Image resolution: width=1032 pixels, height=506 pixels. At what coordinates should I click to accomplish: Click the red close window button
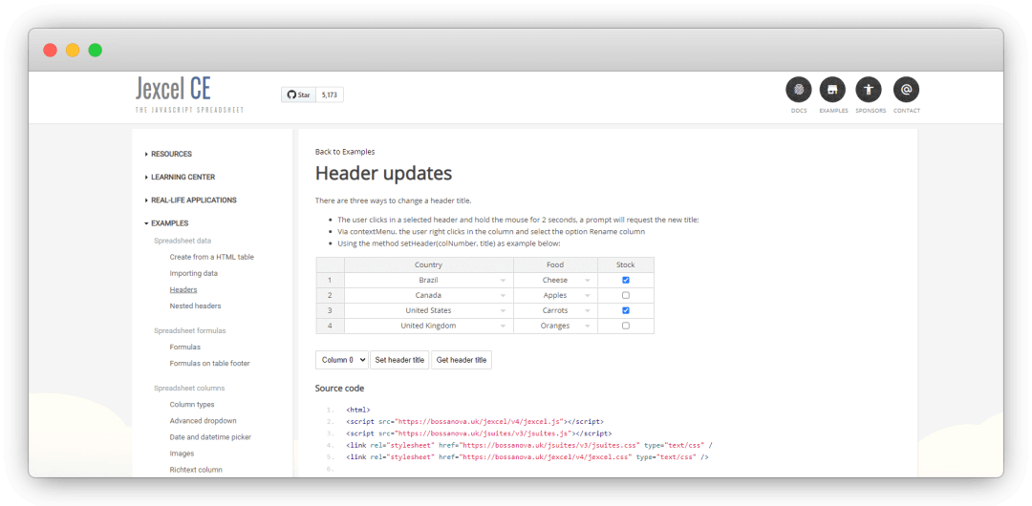[x=50, y=50]
